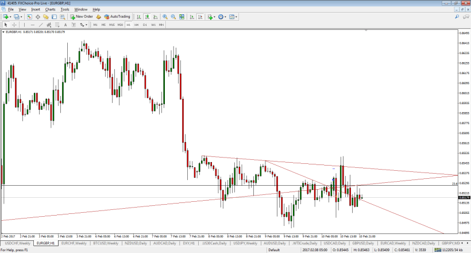Expand the Periods dropdown arrow
Viewport: 471px width, 253px height.
225,17
